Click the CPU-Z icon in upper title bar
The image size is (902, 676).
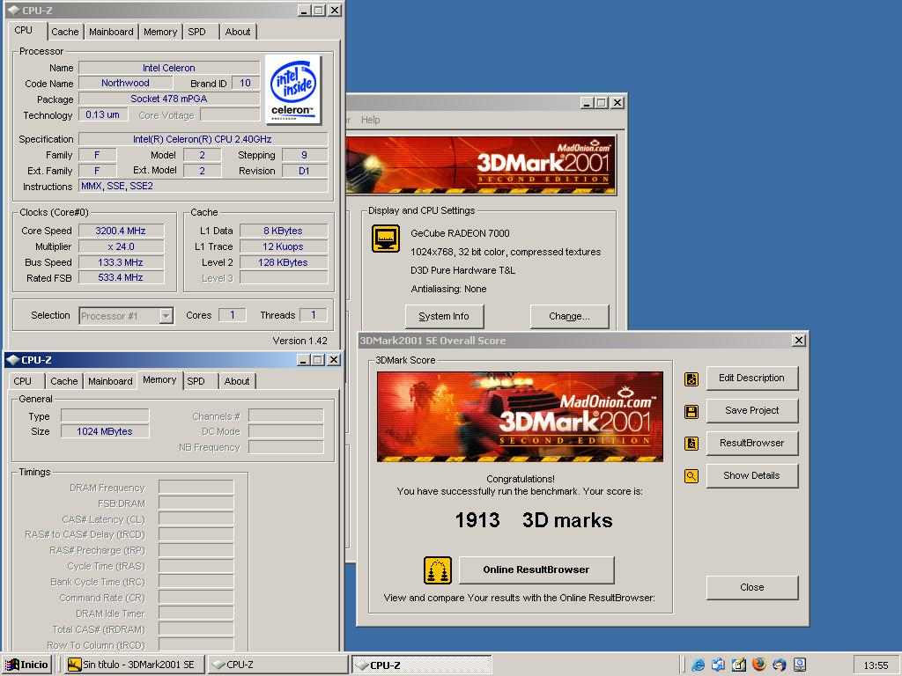13,11
